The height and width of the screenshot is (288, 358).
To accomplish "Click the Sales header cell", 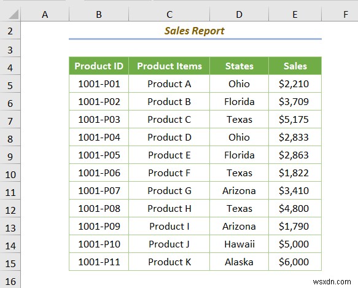I will (x=295, y=66).
